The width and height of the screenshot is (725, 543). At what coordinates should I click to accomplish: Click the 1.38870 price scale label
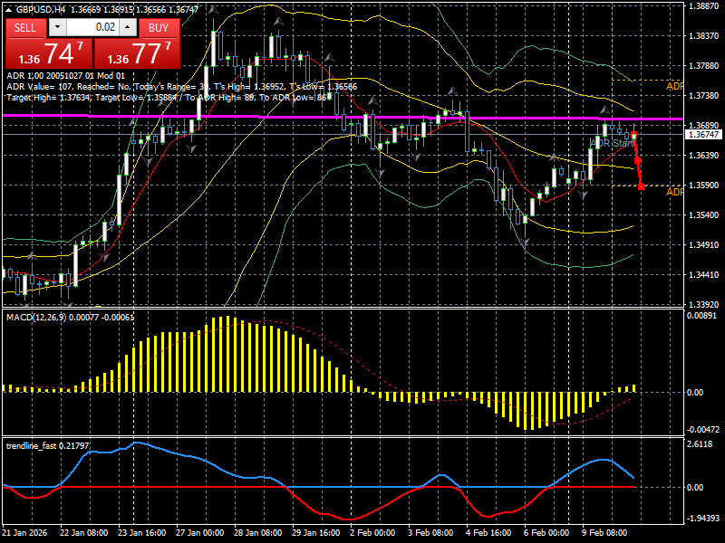click(704, 6)
